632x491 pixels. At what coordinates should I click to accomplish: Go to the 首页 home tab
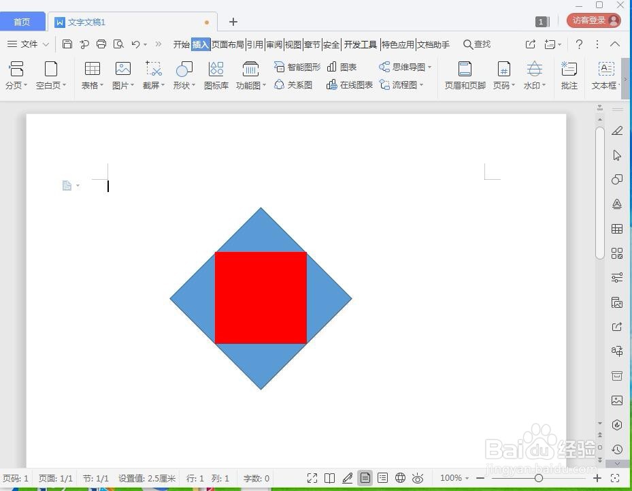click(22, 22)
